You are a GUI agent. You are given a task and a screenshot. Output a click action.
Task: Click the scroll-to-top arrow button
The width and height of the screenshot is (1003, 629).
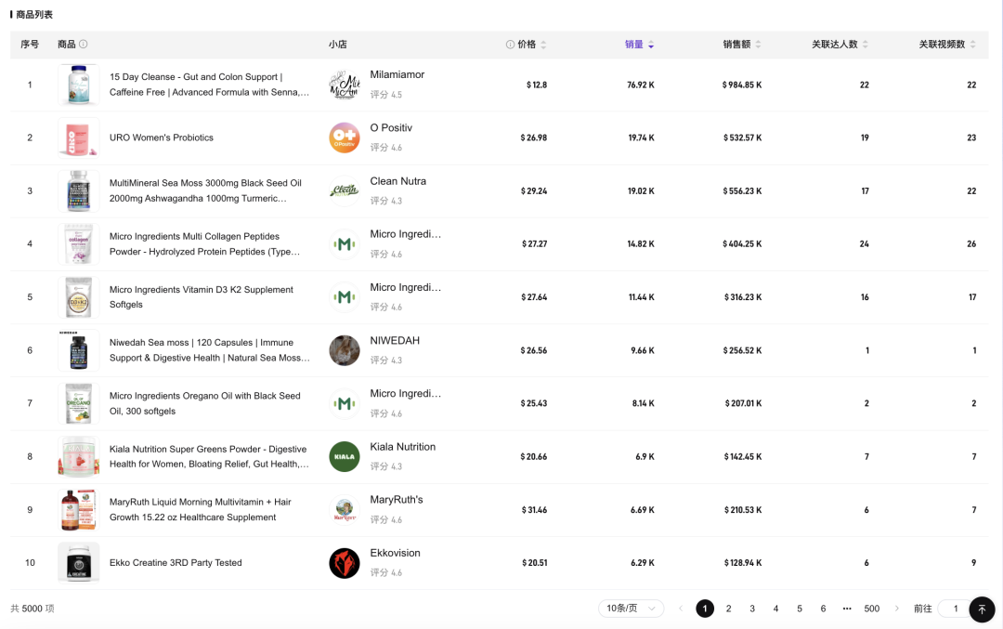point(982,609)
